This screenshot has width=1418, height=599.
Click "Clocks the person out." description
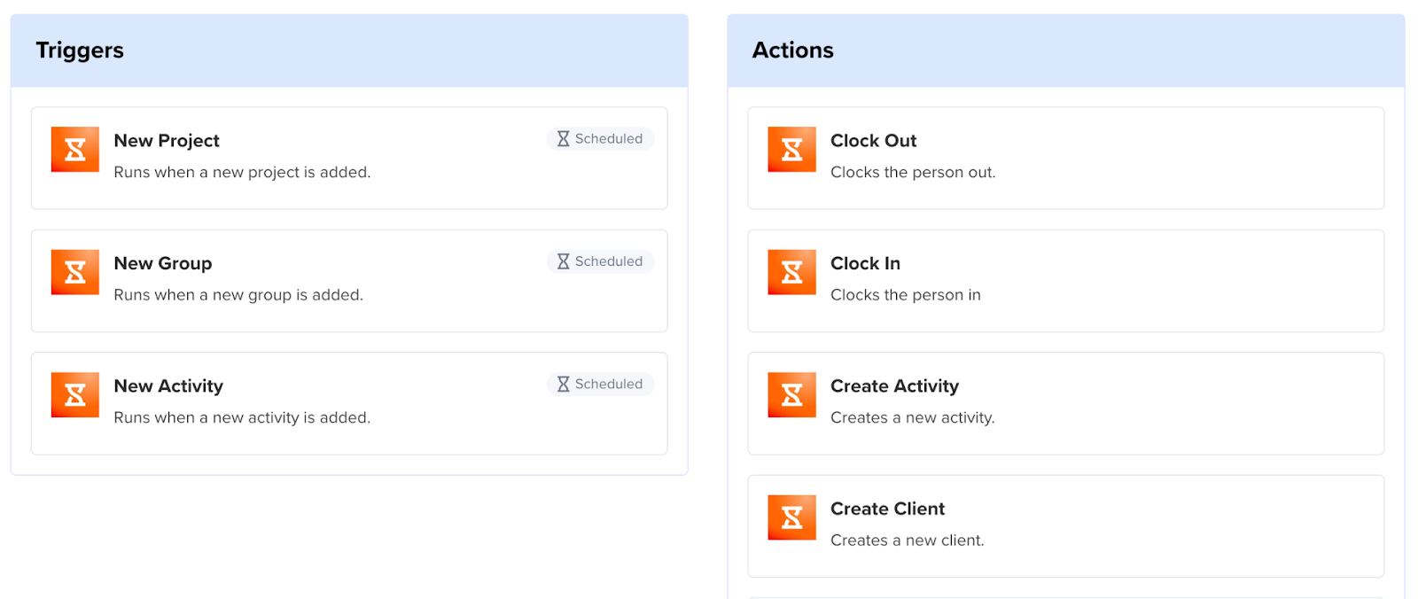(913, 172)
